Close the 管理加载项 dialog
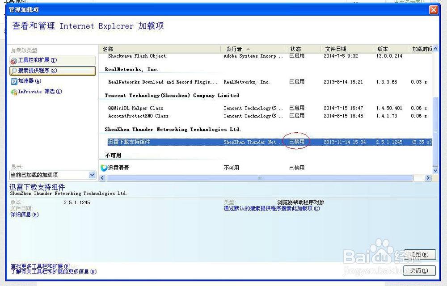 click(434, 10)
